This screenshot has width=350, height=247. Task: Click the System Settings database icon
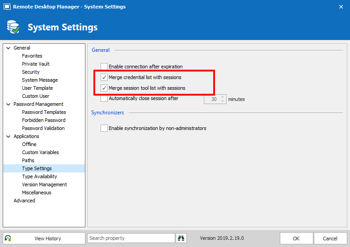[x=13, y=27]
